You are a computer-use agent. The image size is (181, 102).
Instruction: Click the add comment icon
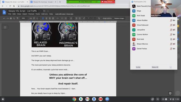click(x=34, y=18)
